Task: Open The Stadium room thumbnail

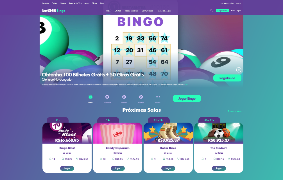Action: 219,133
